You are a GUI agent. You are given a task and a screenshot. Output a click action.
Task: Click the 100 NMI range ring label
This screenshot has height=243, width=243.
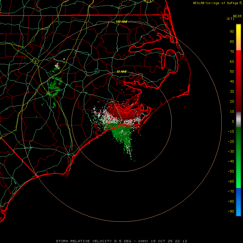pyautogui.click(x=122, y=22)
